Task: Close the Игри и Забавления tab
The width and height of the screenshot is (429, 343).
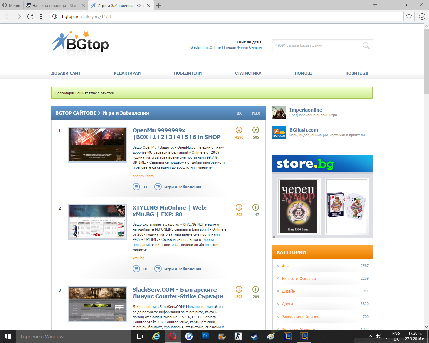Action: pos(148,5)
